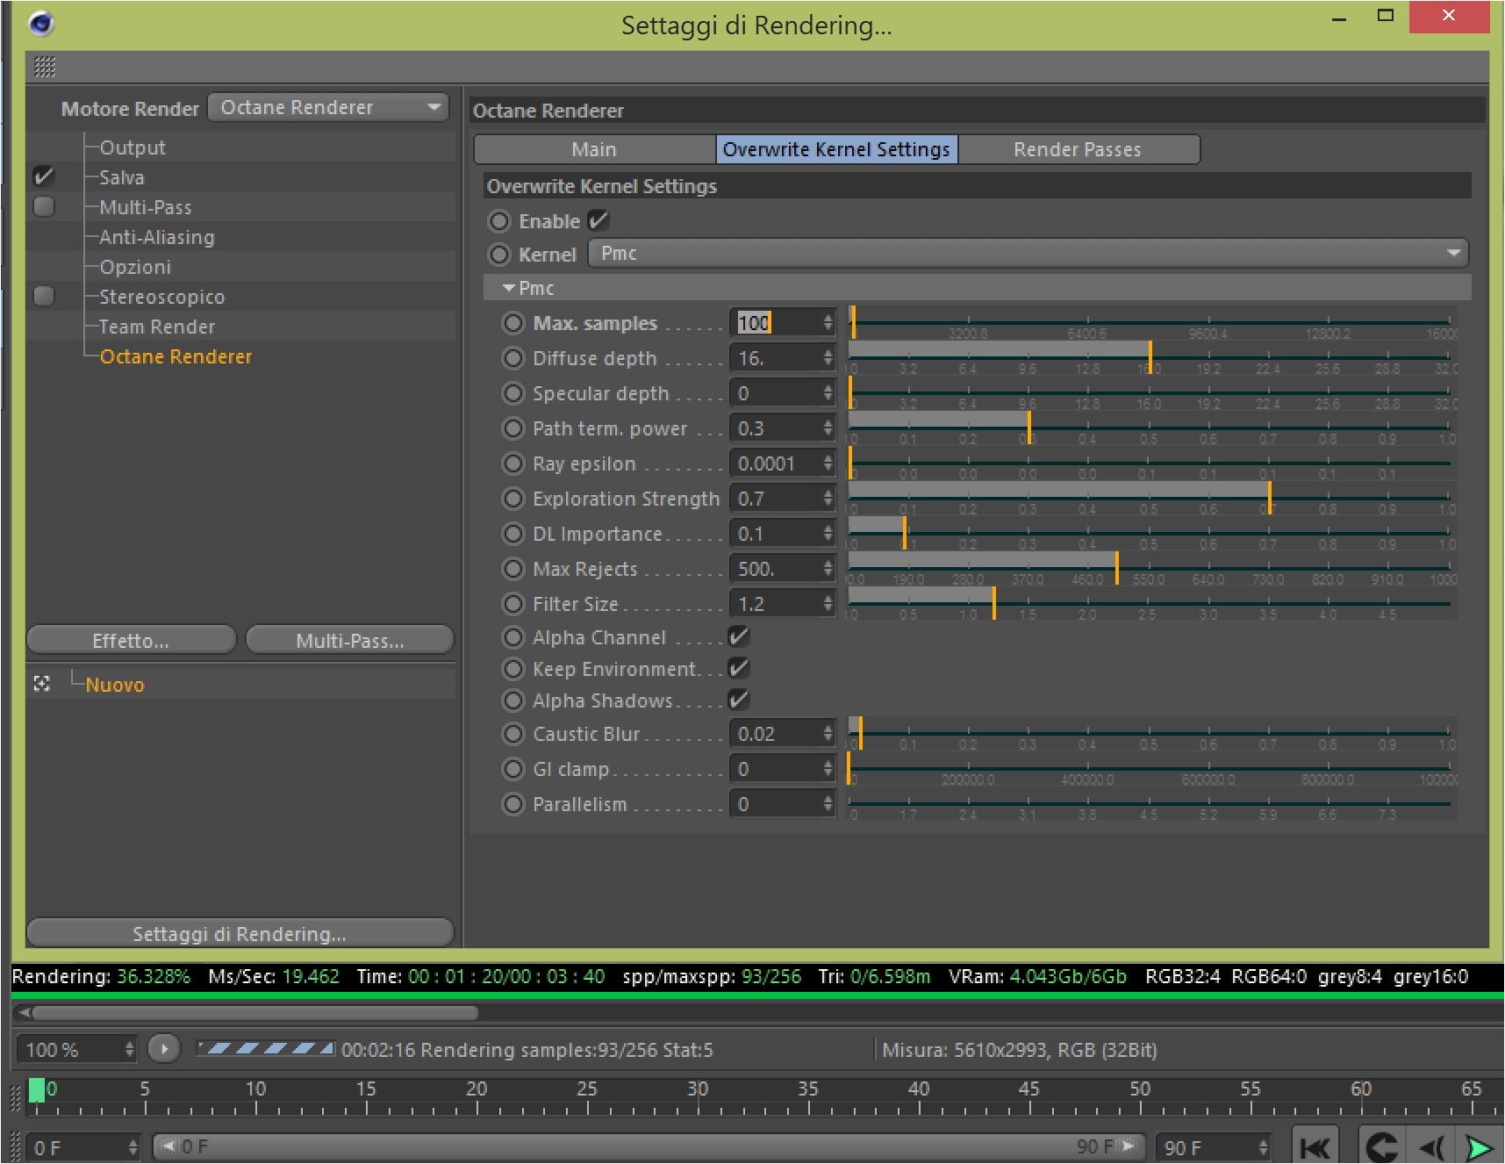
Task: Click animation dot for Path term. power
Action: pyautogui.click(x=513, y=428)
